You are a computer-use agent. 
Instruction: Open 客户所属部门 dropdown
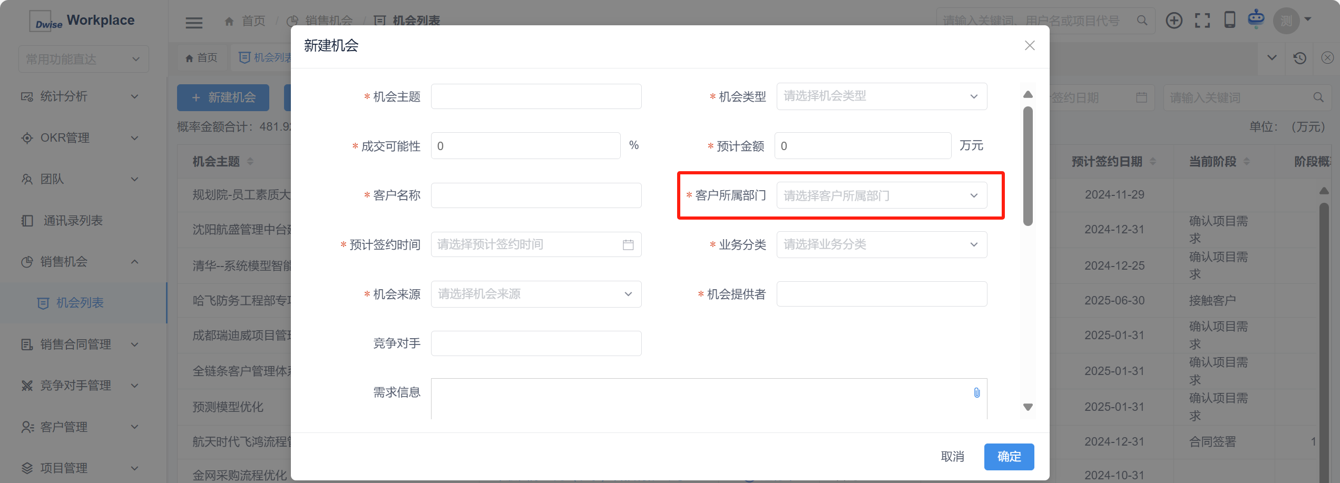(882, 195)
